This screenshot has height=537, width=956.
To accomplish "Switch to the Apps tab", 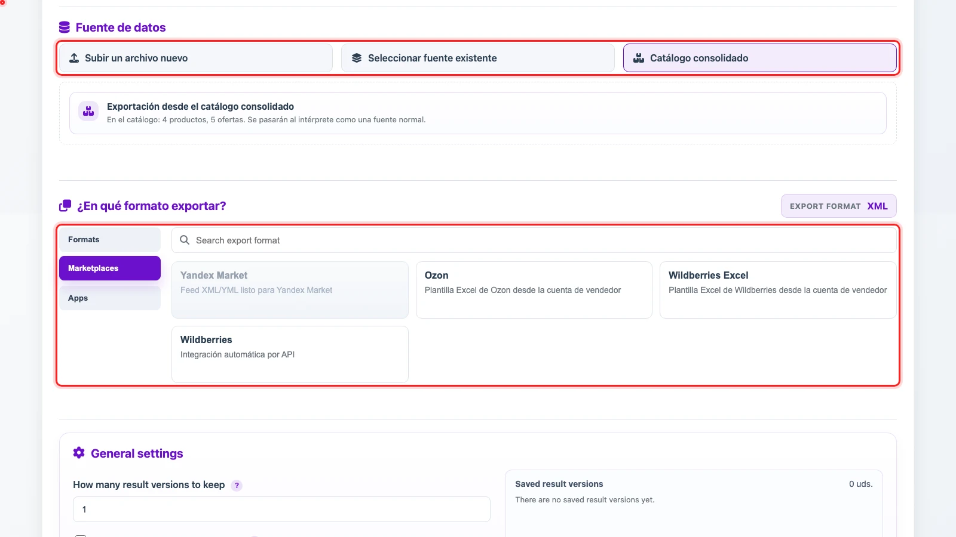I will [x=110, y=298].
